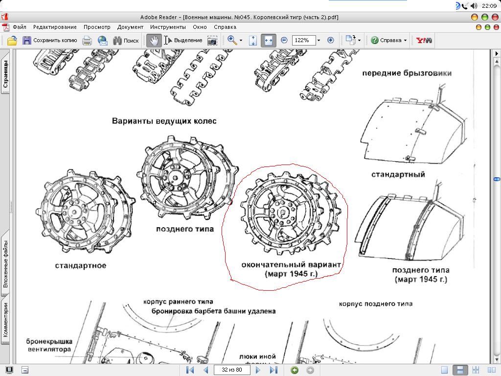Decrease zoom with the minus button

(284, 40)
